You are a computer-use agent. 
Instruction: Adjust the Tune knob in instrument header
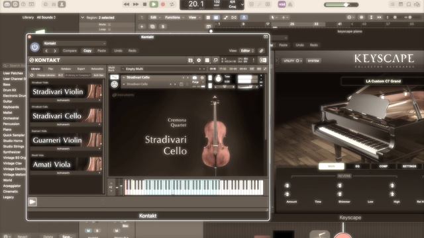click(x=219, y=79)
